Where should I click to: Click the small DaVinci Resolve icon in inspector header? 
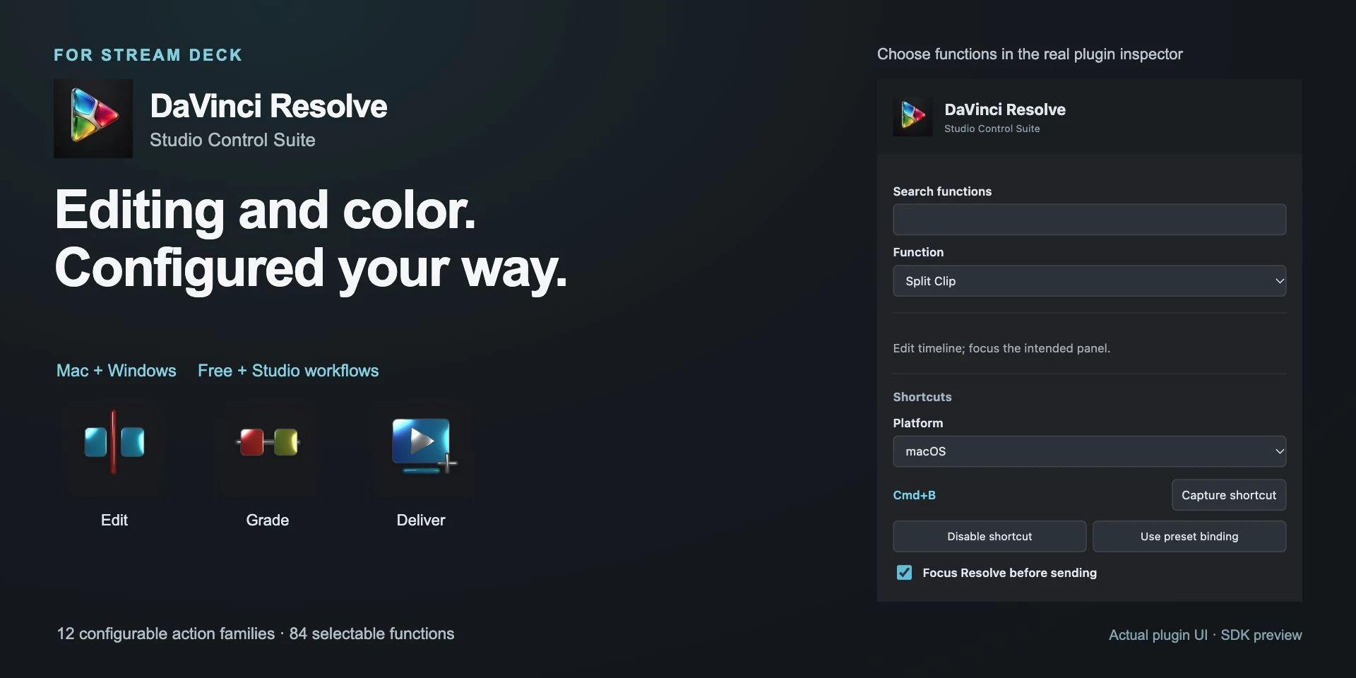[x=912, y=117]
